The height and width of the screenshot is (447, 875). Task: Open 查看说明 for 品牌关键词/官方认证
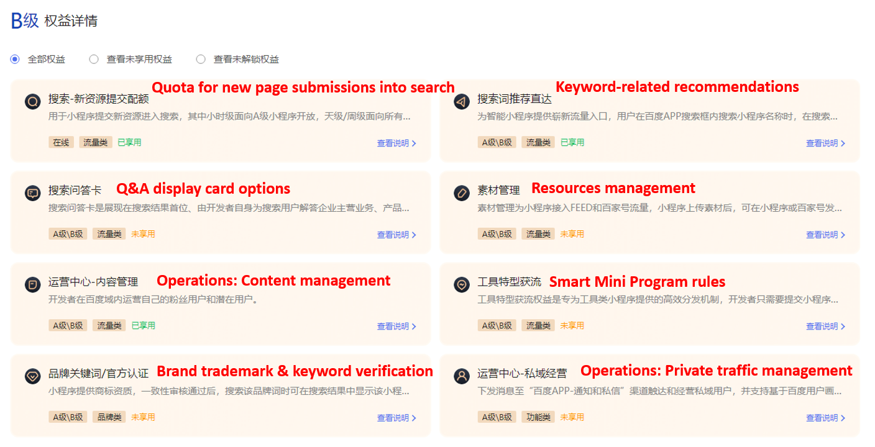396,418
